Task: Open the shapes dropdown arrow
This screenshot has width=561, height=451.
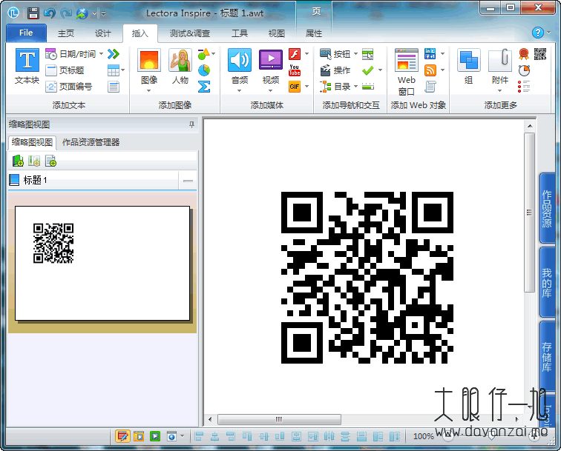Action: click(213, 54)
